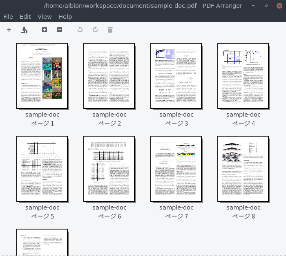286x256 pixels.
Task: Select the page 6 thumbnail
Action: [x=109, y=169]
